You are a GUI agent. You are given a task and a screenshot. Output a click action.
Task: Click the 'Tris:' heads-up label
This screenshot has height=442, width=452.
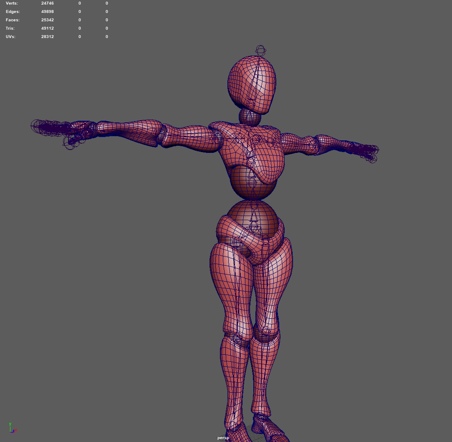[x=10, y=28]
